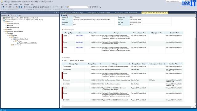197x111 pixels.
Task: Click the 'SSIS.Pipeline' subcomponent cell
Action: [x=152, y=80]
